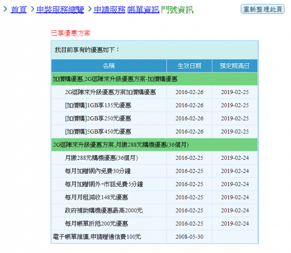
Task: Select the green 加價購優惠,2G逗陣來升級 group row
Action: click(x=154, y=79)
